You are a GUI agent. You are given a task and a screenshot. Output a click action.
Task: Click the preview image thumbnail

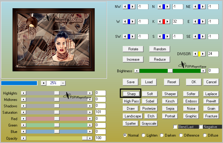[54, 40]
